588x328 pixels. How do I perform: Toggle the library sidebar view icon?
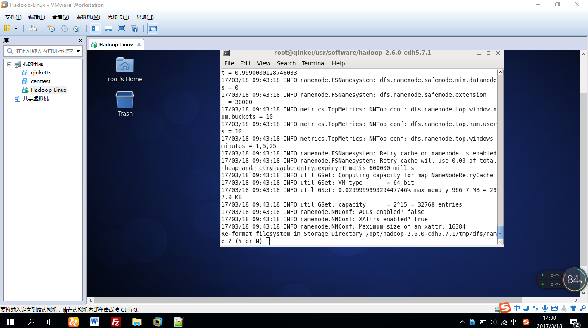96,28
